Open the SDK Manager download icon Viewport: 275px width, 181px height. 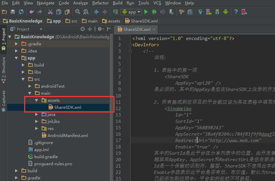coord(217,12)
